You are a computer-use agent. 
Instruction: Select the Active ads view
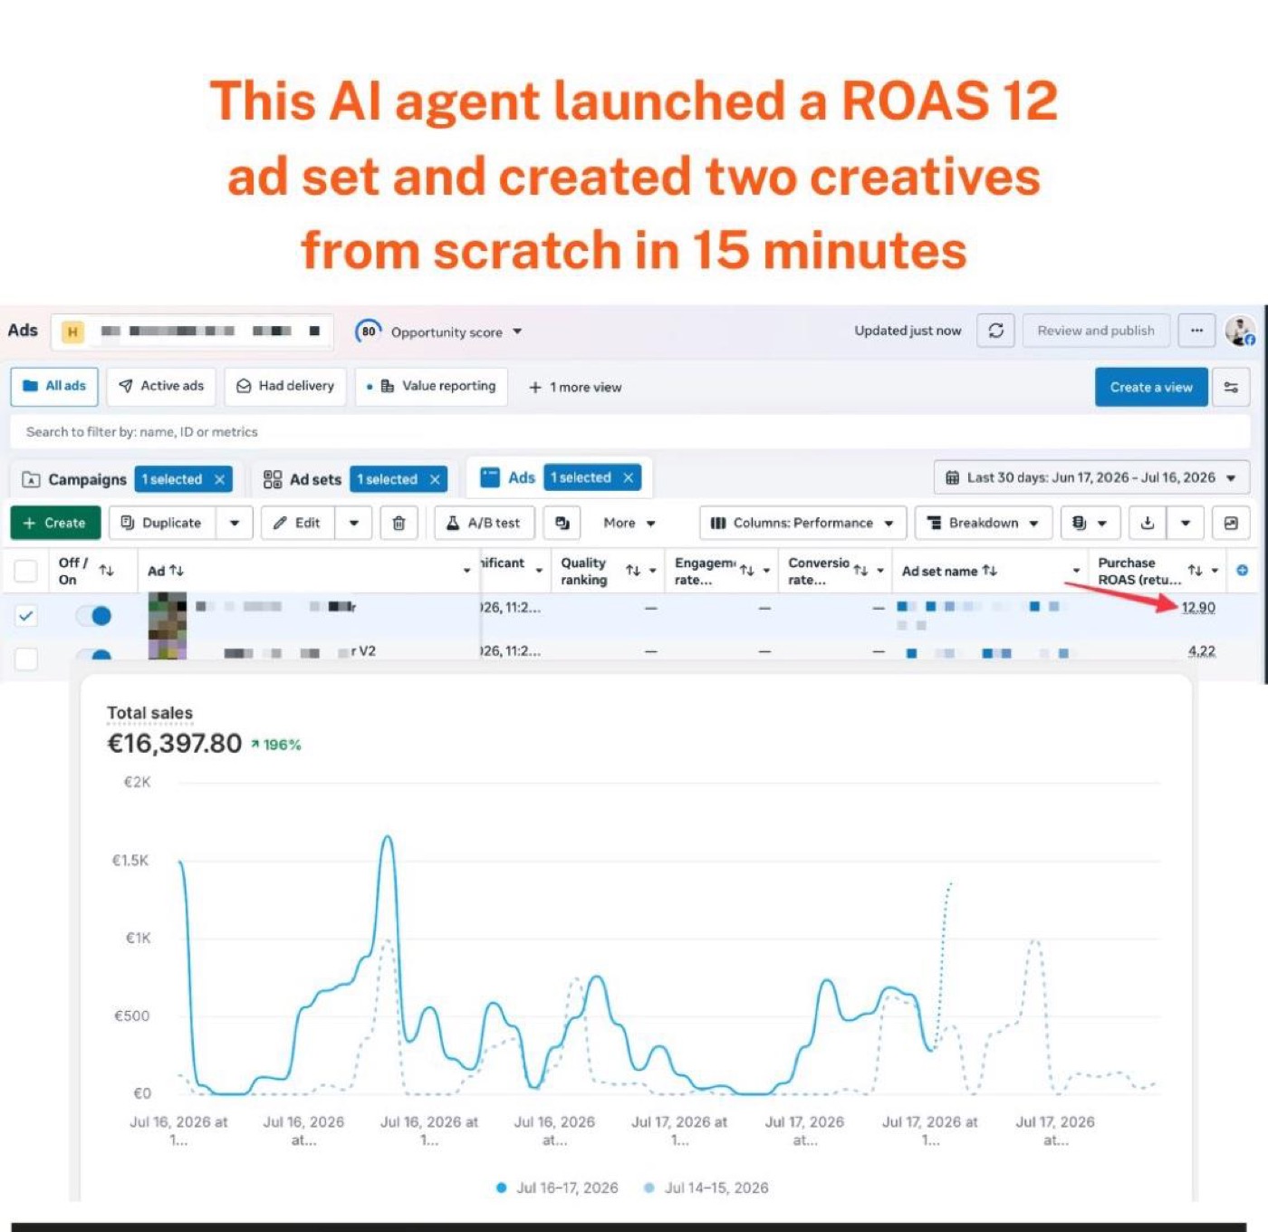pos(161,386)
